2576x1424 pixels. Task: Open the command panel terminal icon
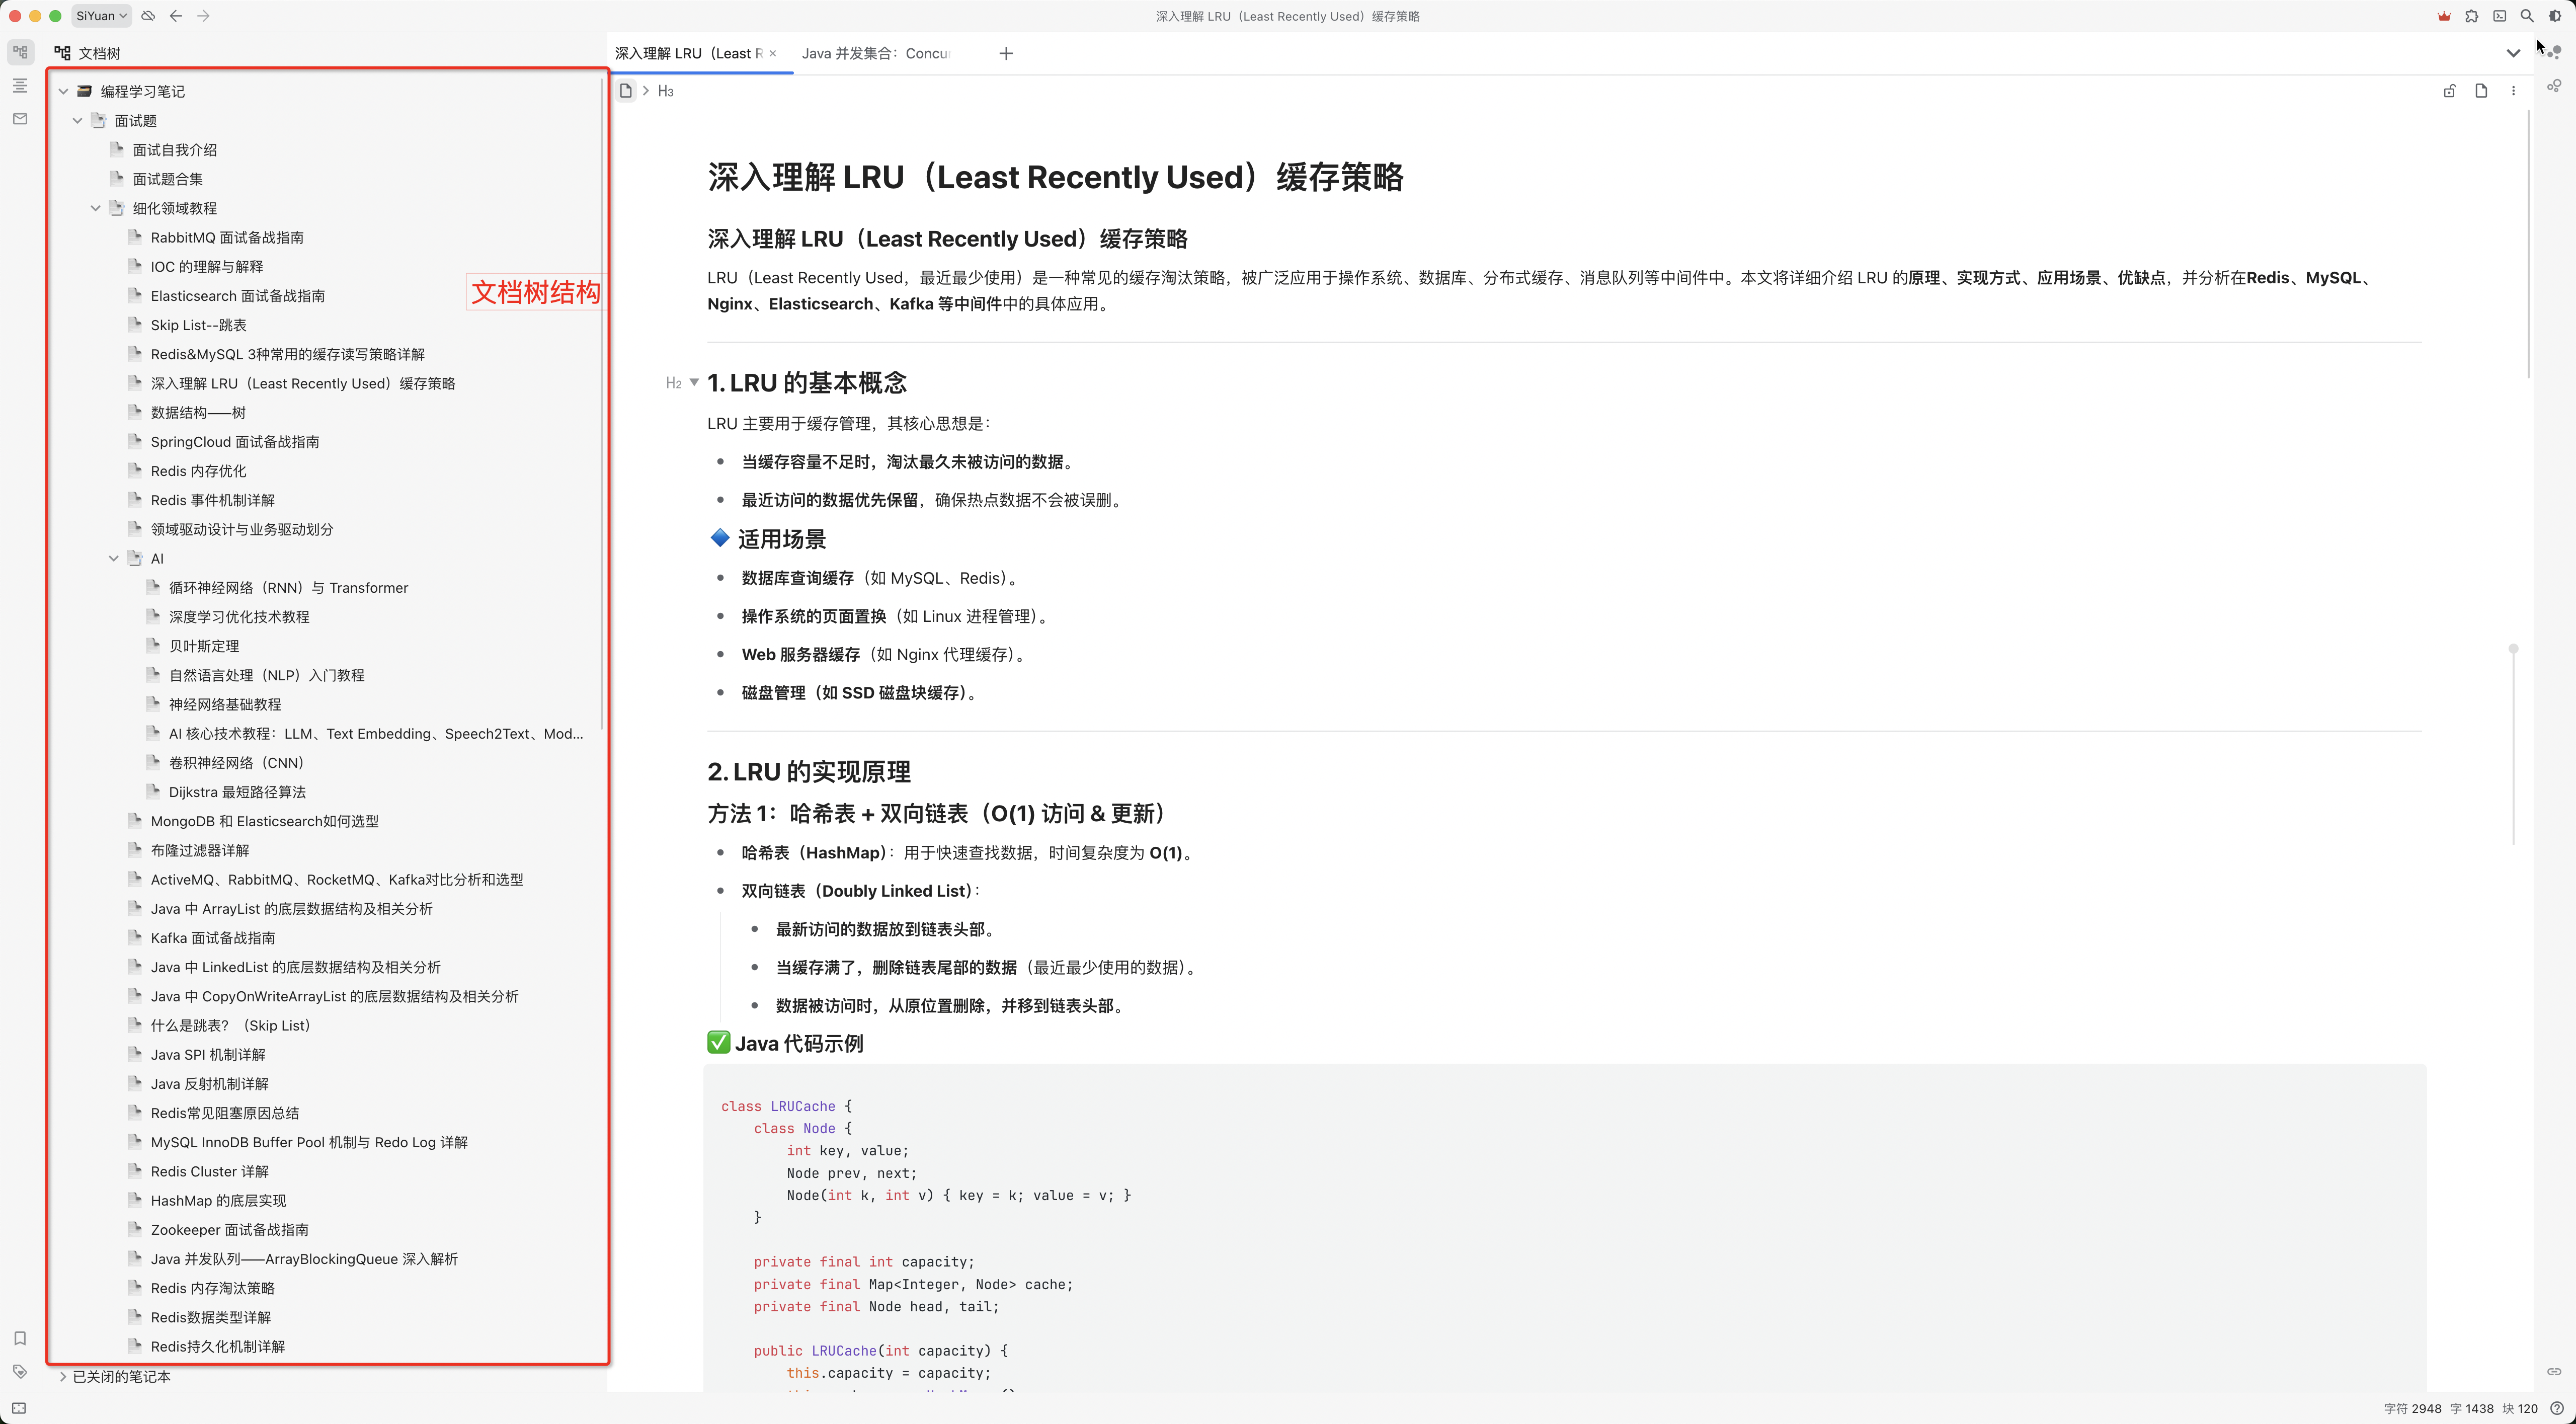2499,16
